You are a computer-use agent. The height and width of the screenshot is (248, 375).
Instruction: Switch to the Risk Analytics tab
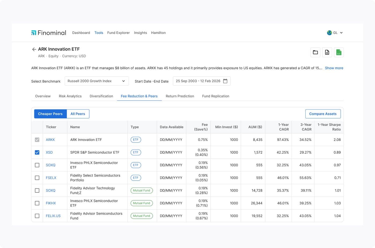[x=70, y=96]
